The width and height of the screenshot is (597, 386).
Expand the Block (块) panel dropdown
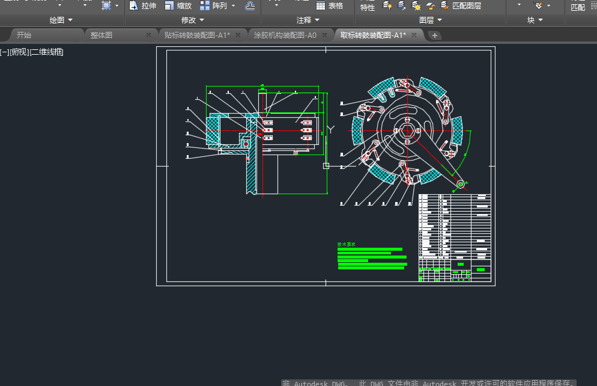click(535, 20)
